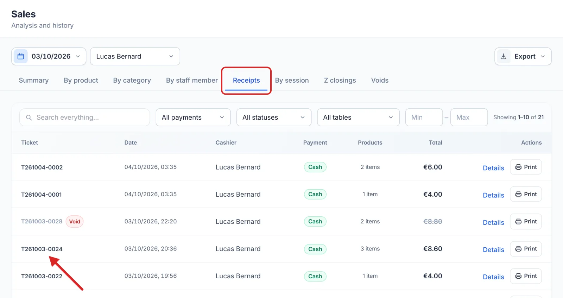Click the Cash badge for T261004-0002

(315, 167)
